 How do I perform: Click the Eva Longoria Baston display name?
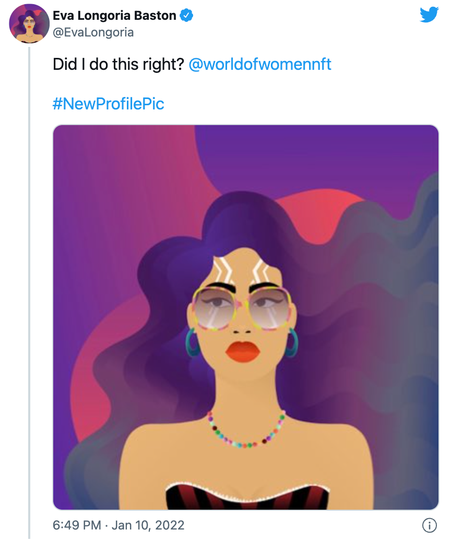(x=114, y=16)
